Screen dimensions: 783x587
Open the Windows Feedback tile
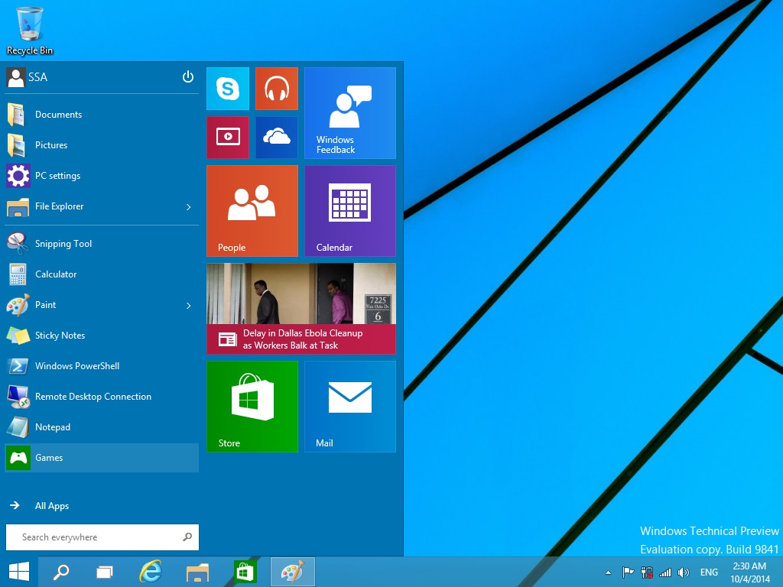[x=350, y=113]
